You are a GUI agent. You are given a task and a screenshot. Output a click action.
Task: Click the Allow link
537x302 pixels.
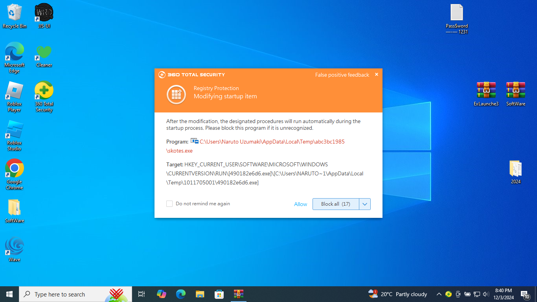click(x=300, y=204)
